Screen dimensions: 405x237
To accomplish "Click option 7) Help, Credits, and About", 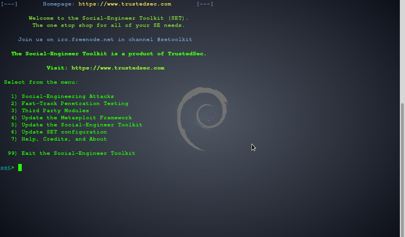I will (59, 139).
